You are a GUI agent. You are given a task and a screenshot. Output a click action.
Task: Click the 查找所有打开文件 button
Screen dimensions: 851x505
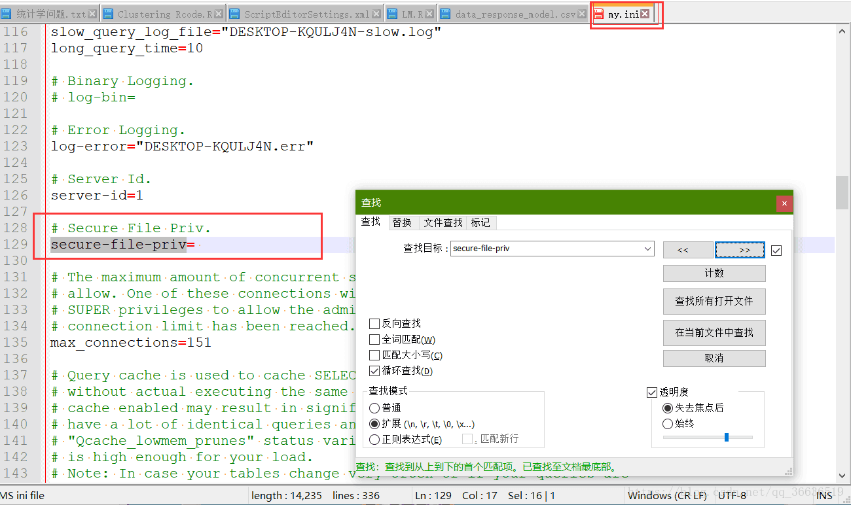[714, 302]
